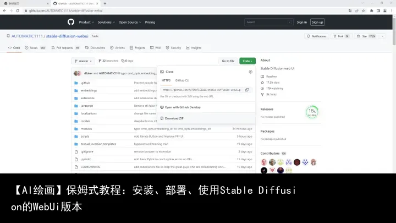This screenshot has width=396, height=223.
Task: Select the HTTPS clone tab
Action: pyautogui.click(x=166, y=80)
